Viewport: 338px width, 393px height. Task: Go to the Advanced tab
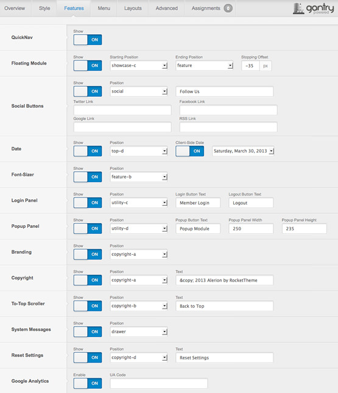pyautogui.click(x=167, y=9)
